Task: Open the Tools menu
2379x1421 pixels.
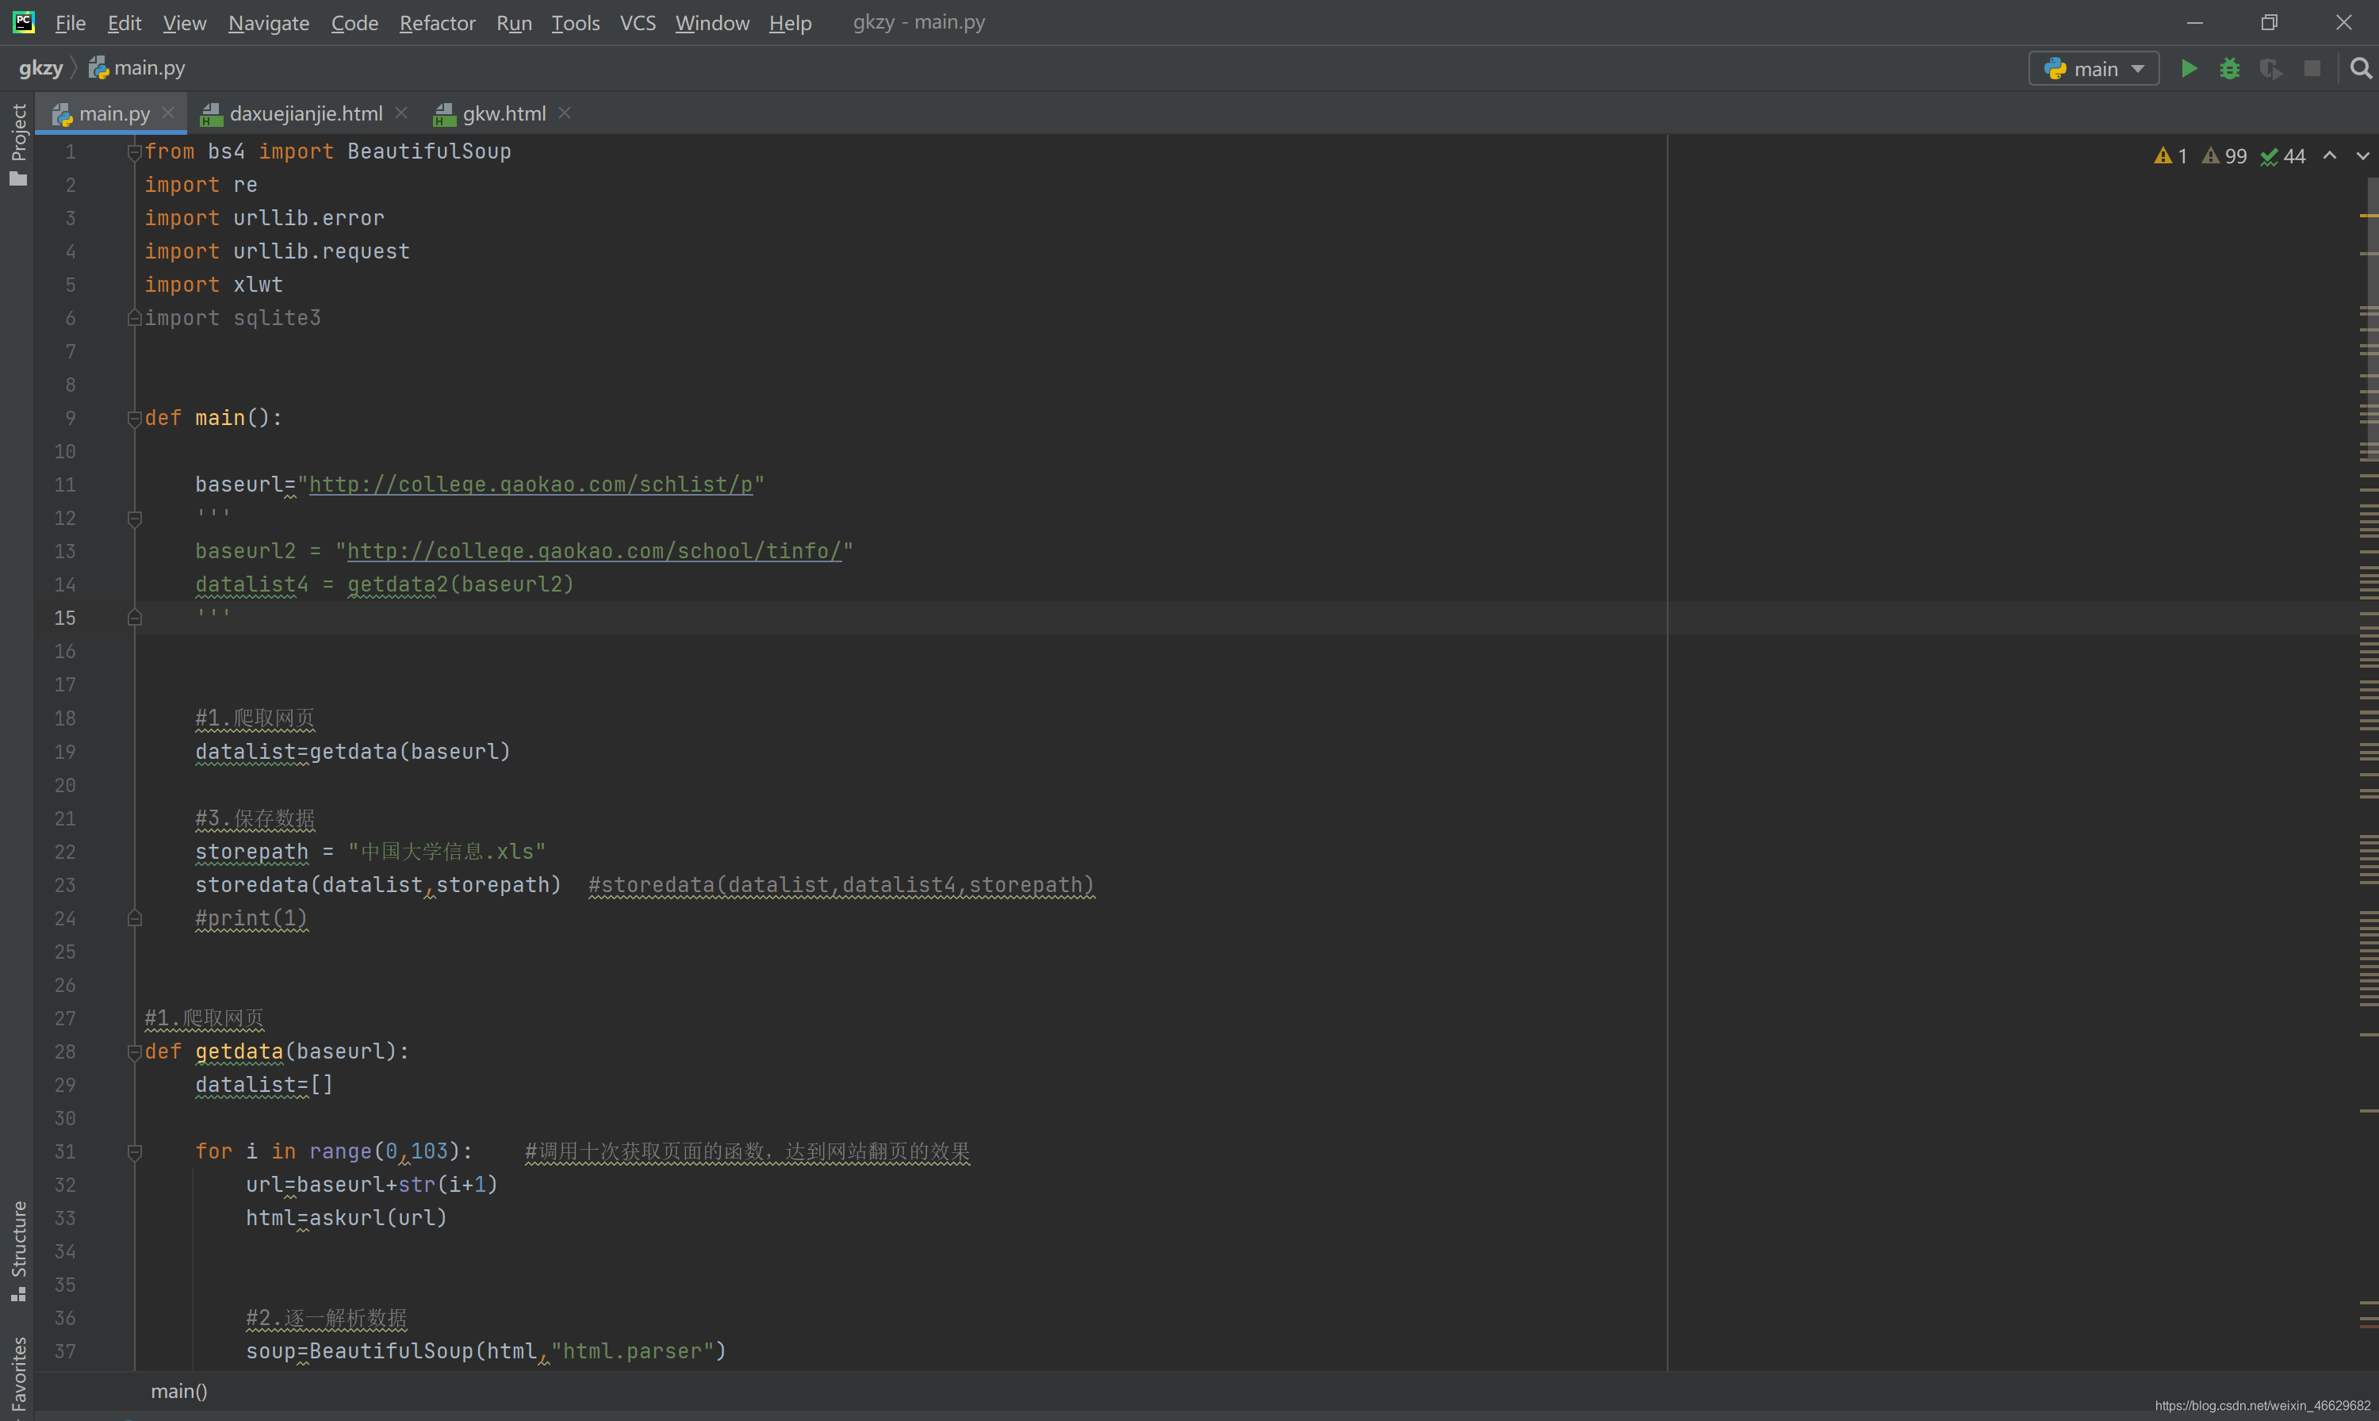Action: [574, 22]
